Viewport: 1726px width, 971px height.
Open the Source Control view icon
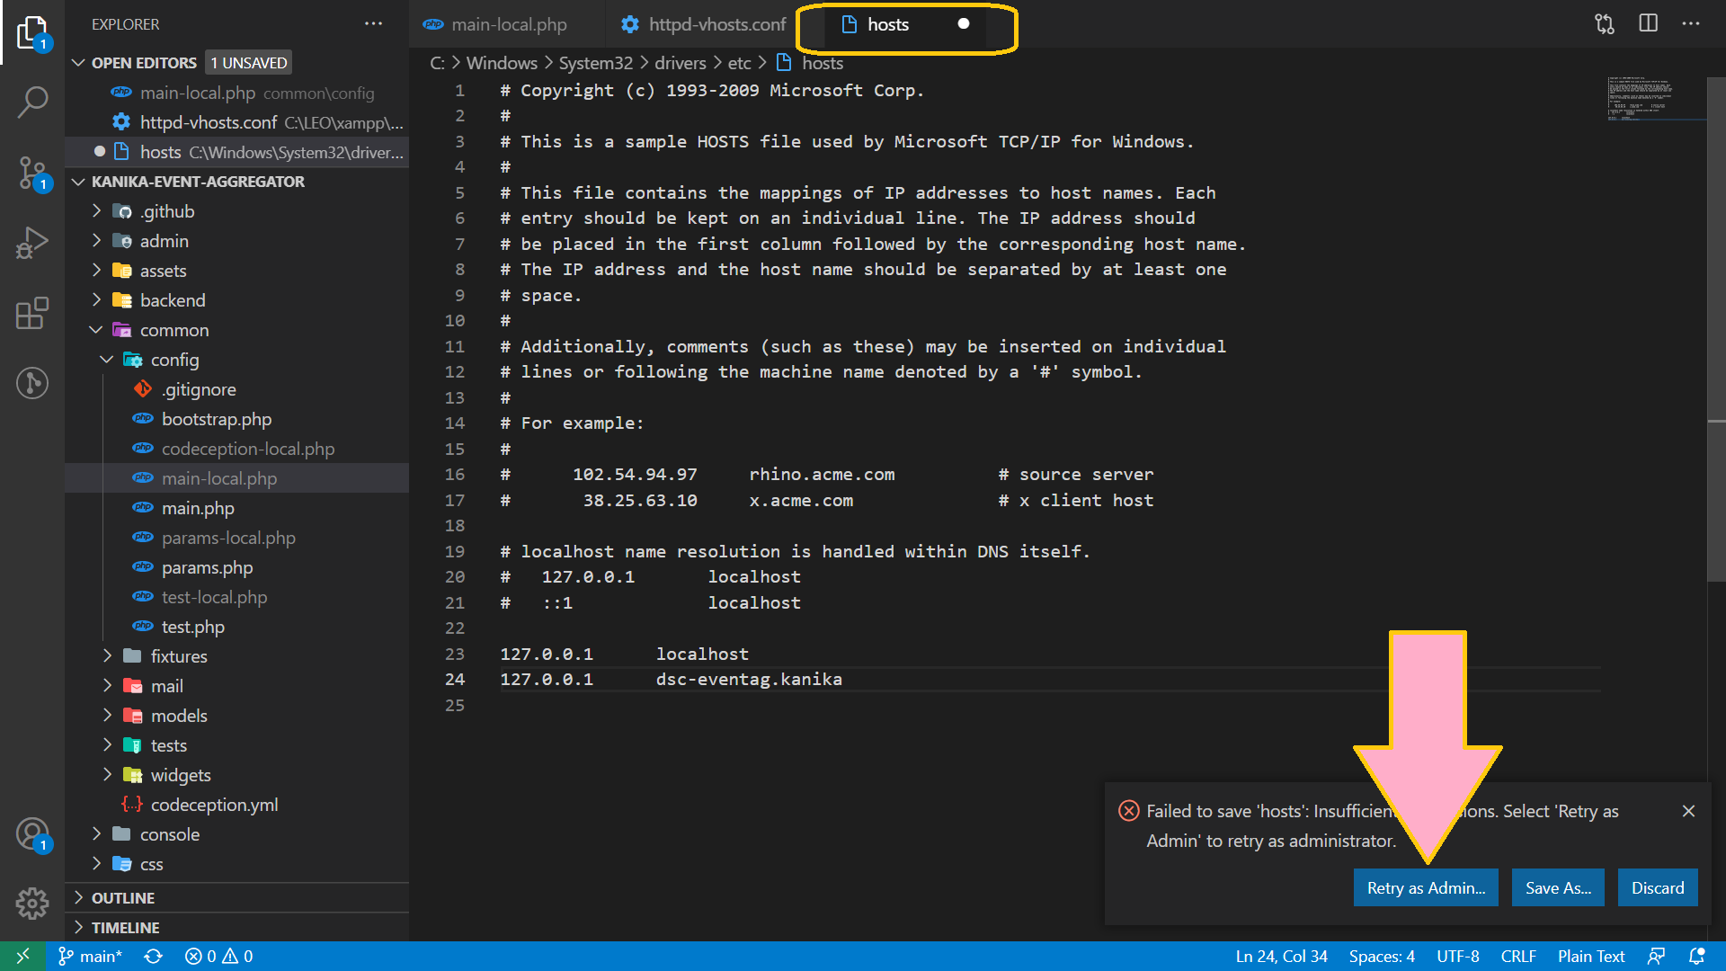32,172
